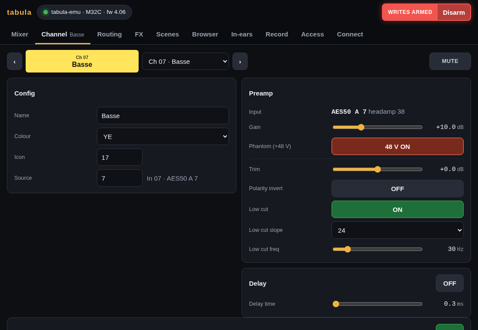Expand the Low cut slope dropdown

[397, 230]
